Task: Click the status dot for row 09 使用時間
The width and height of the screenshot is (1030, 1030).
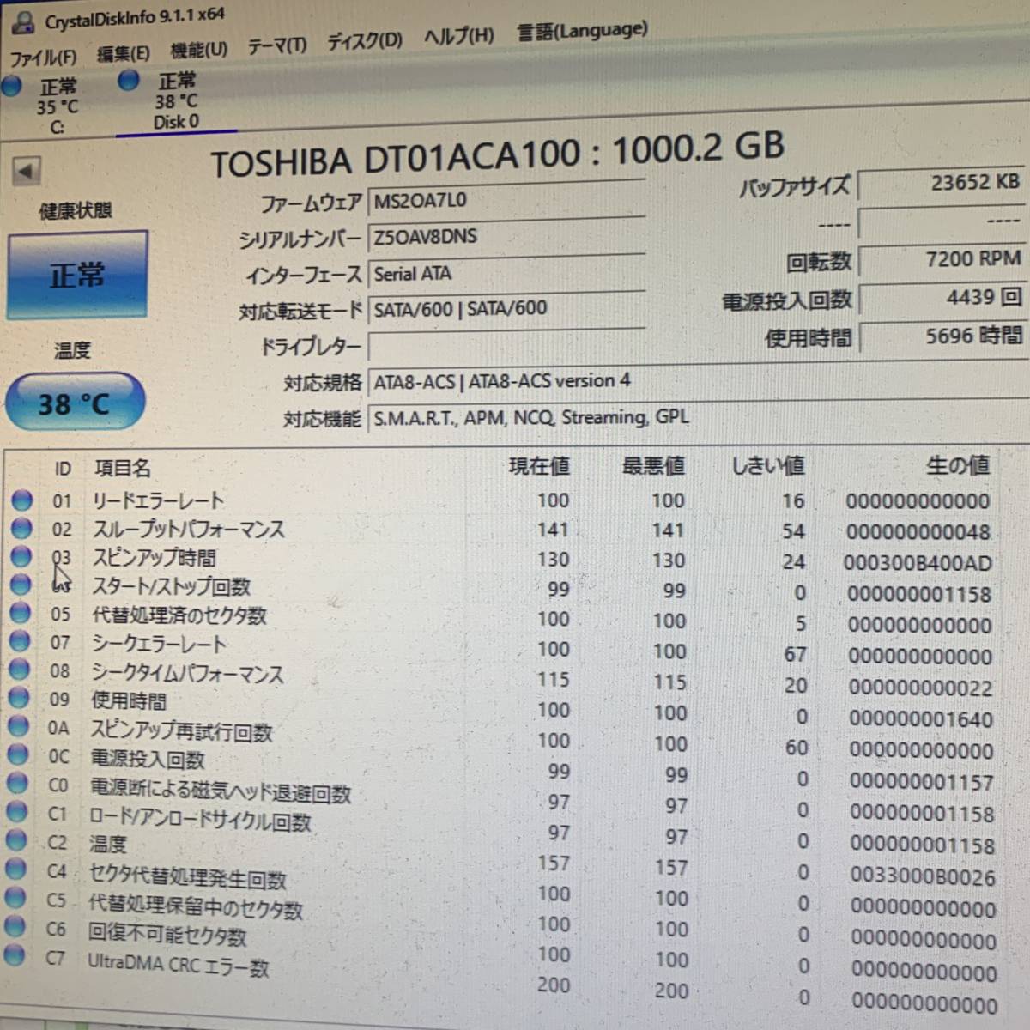Action: pos(20,698)
